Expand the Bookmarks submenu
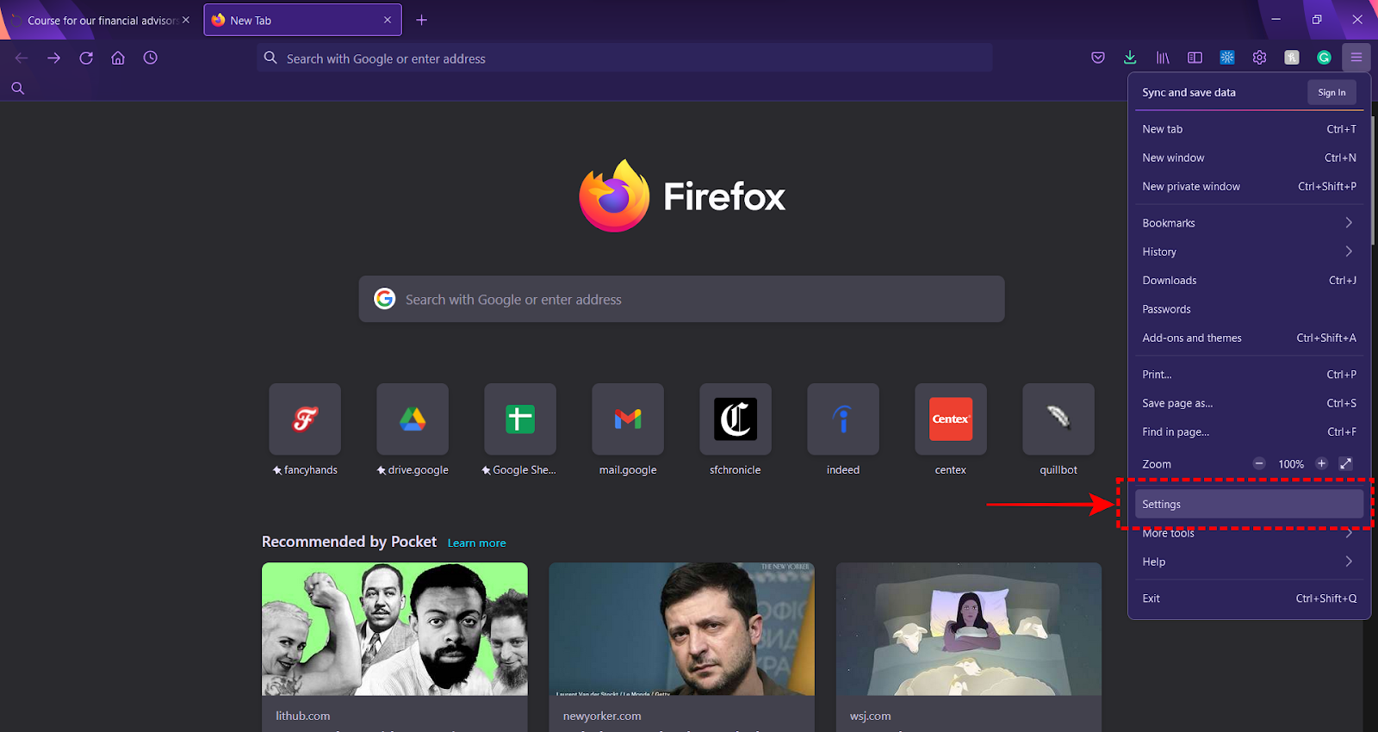 1249,223
